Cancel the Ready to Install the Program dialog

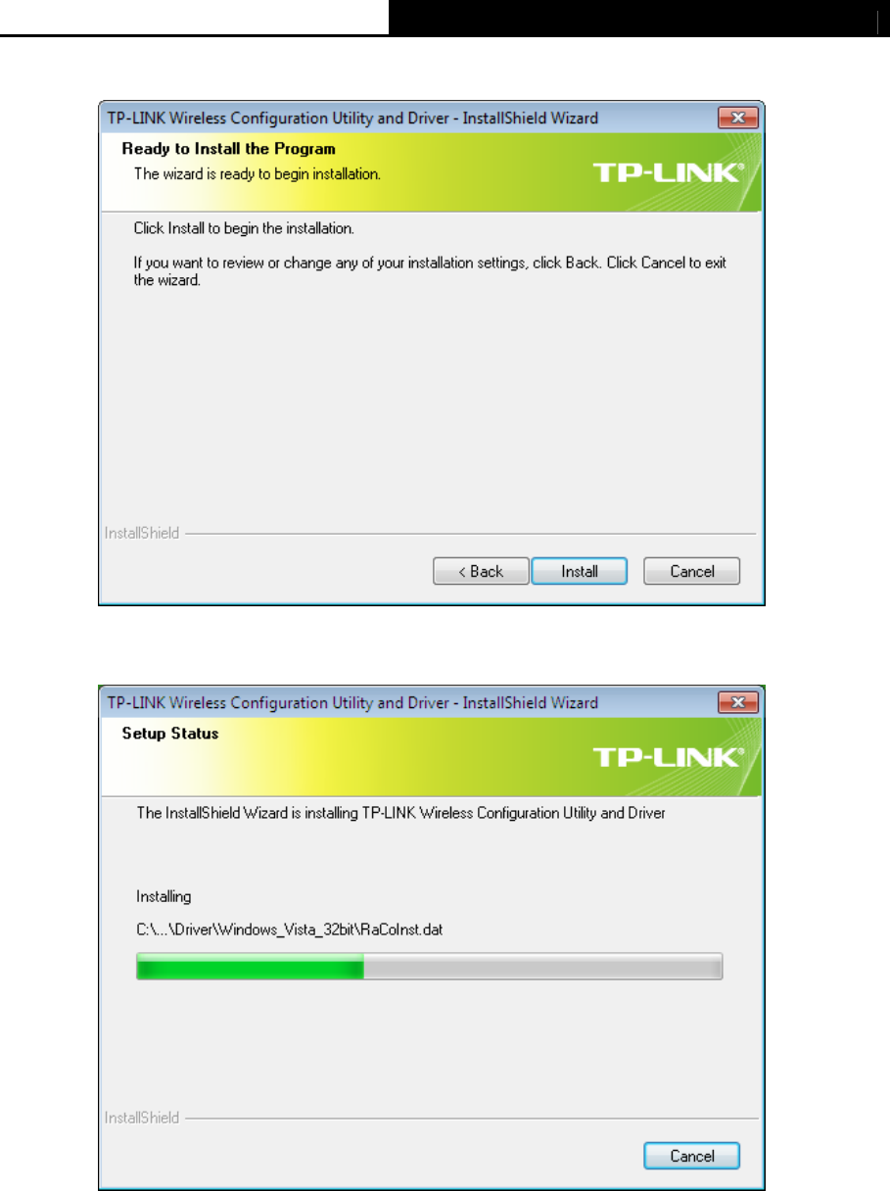(691, 571)
